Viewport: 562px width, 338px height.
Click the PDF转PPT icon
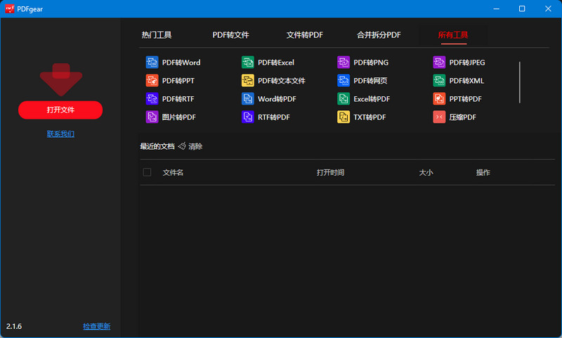[x=152, y=81]
